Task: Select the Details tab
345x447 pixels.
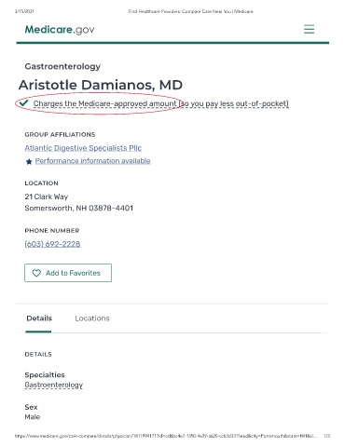Action: 39,318
